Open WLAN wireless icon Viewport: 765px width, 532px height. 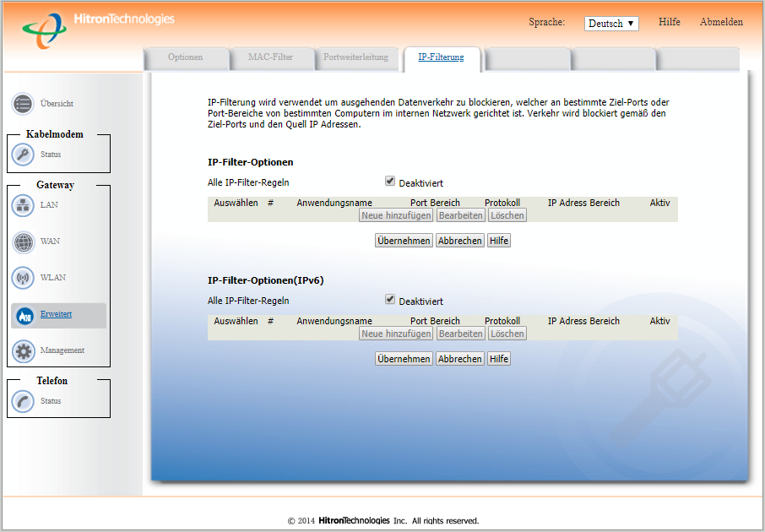pos(23,278)
